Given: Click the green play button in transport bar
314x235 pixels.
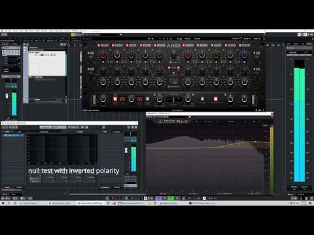Looking at the screenshot, I should [x=171, y=198].
